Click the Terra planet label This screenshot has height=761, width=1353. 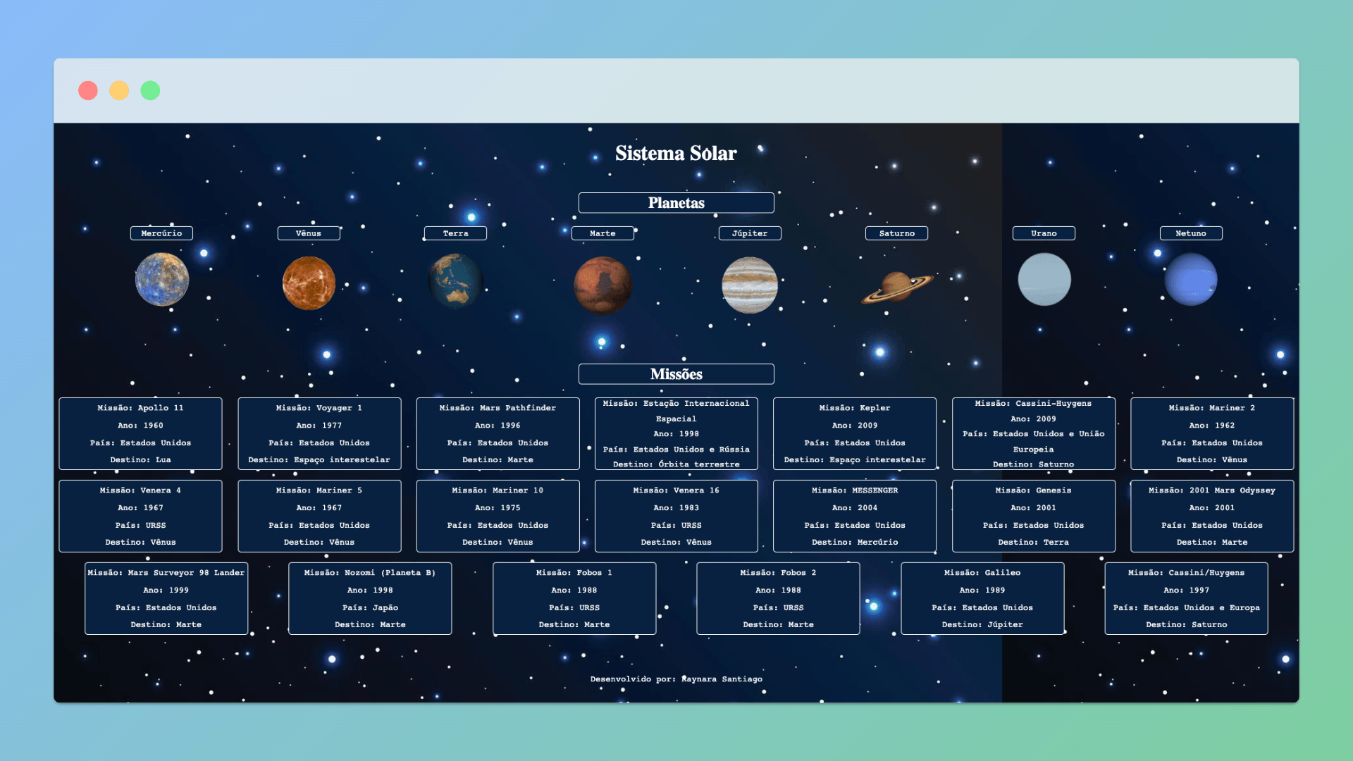[455, 233]
